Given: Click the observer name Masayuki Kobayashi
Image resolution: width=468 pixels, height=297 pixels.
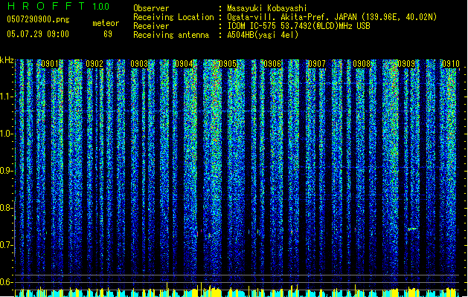Looking at the screenshot, I should pyautogui.click(x=267, y=8).
